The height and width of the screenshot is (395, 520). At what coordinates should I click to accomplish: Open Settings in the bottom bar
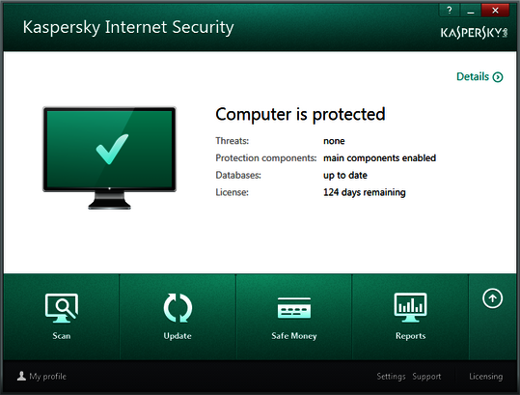391,377
